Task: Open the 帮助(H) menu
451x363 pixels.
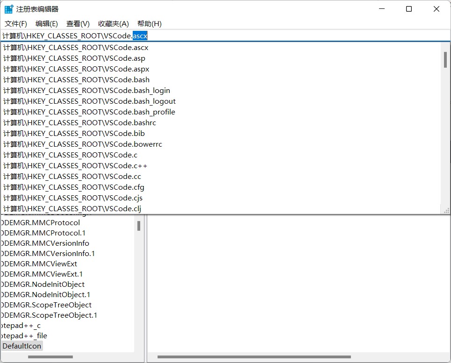Action: coord(149,24)
